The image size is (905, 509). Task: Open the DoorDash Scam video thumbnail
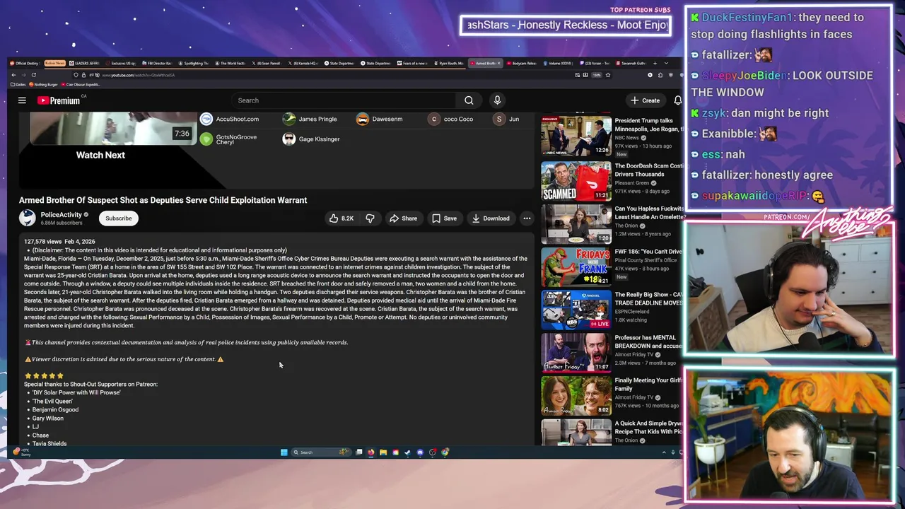coord(576,181)
